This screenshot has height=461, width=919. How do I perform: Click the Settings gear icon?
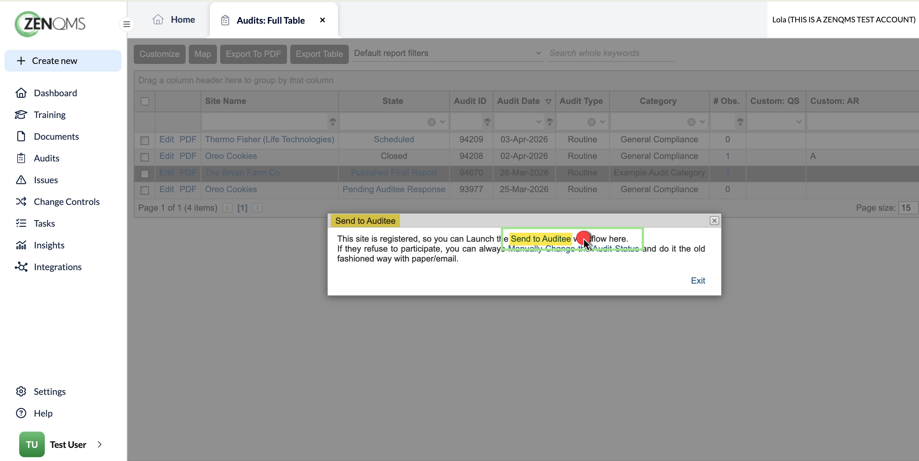[x=21, y=391]
